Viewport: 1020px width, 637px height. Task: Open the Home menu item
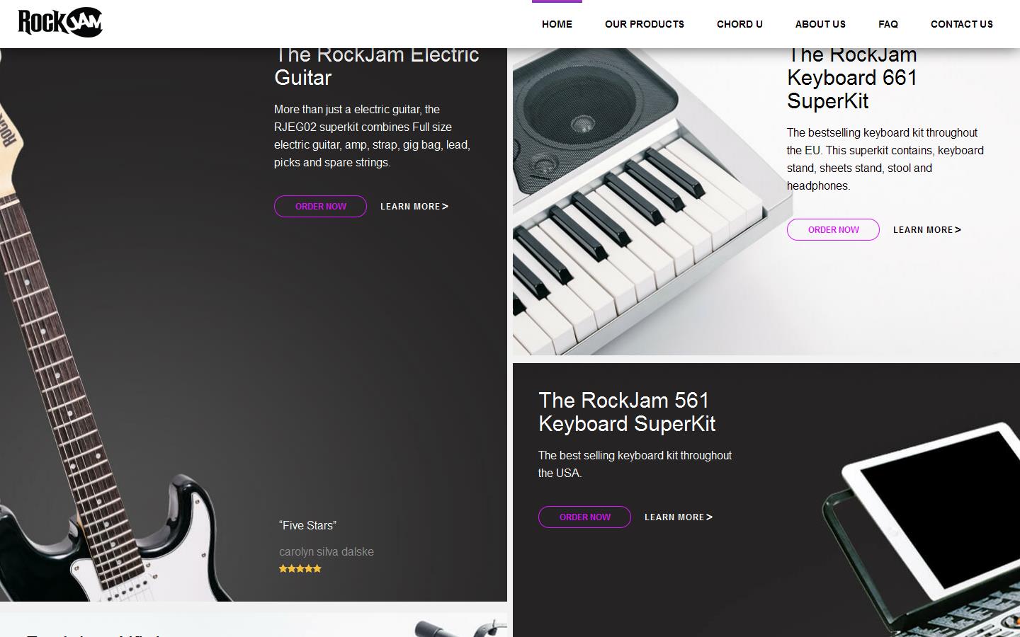[x=557, y=24]
